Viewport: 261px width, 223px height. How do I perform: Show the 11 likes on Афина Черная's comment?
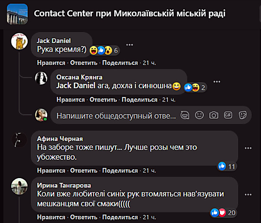227,166
